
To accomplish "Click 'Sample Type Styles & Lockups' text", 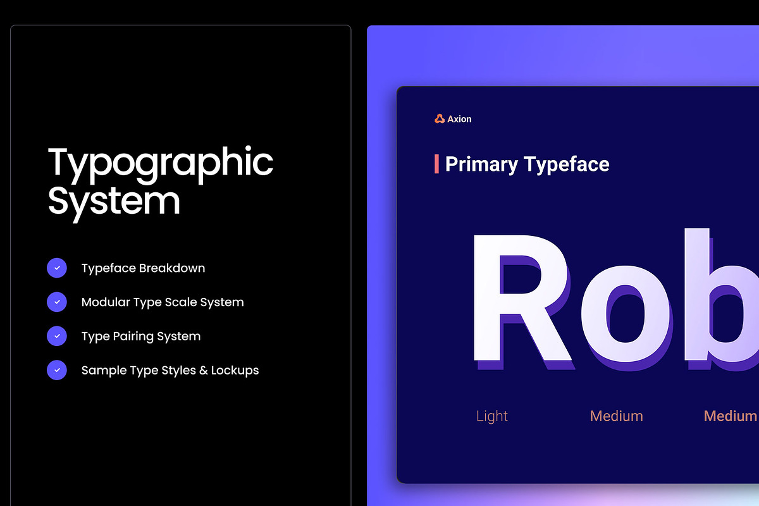I will (x=170, y=370).
